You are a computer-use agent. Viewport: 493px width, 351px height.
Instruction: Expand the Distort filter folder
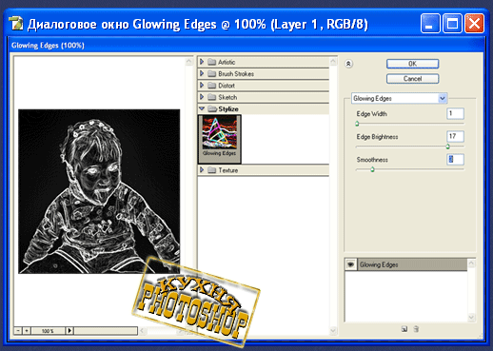[202, 86]
